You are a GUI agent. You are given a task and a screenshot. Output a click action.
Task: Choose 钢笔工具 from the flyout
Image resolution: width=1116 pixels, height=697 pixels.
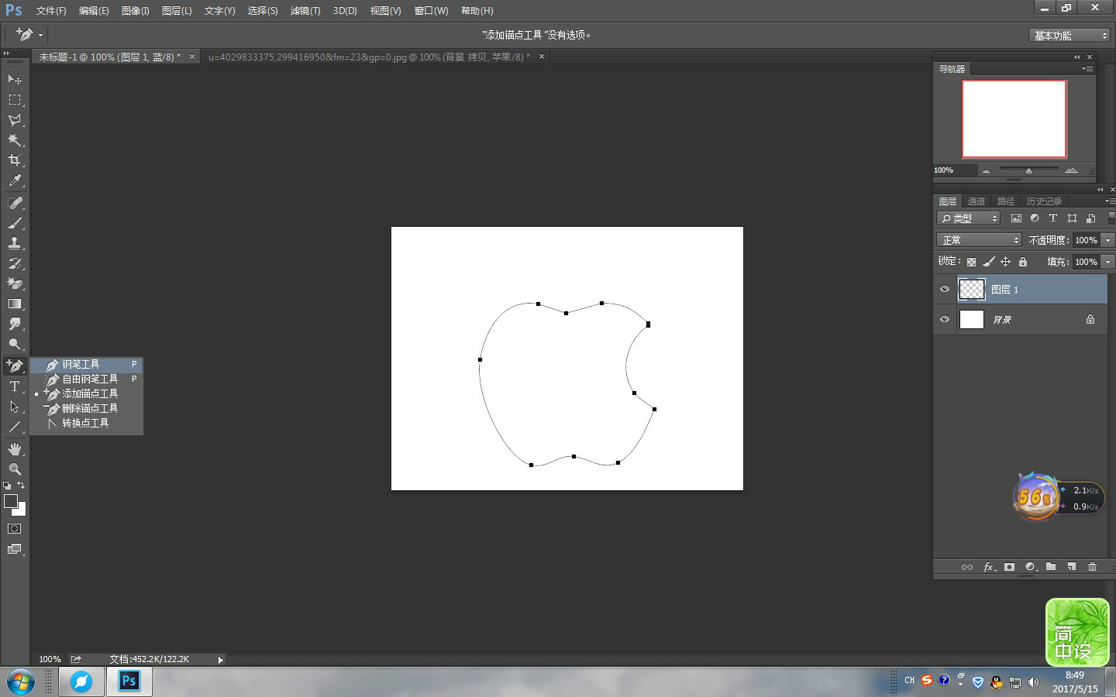(x=87, y=364)
